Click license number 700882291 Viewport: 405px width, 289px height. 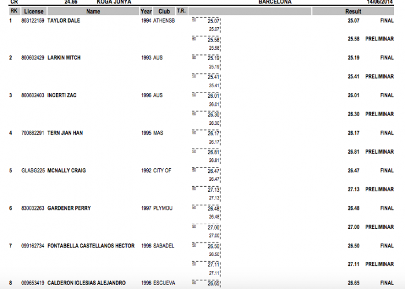[x=33, y=133]
